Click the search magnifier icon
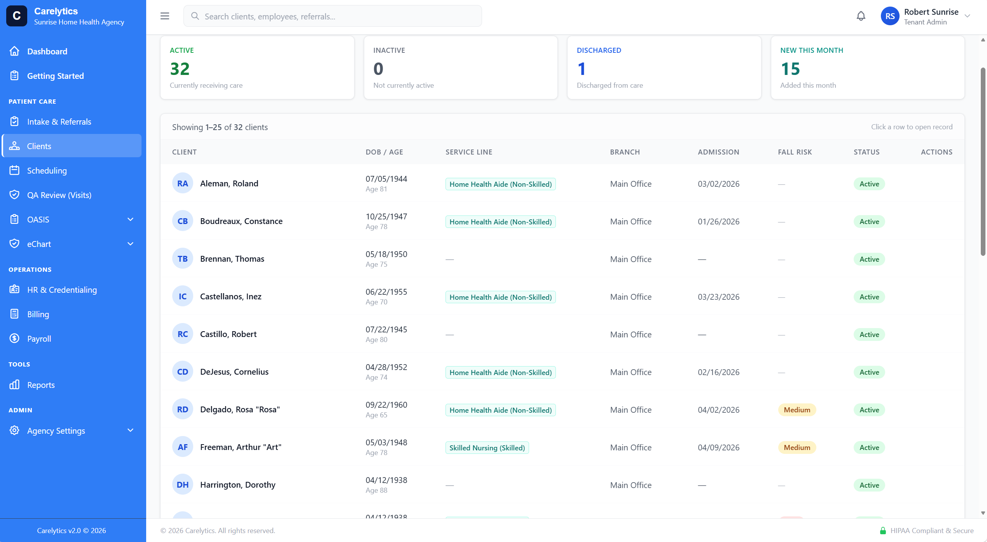 195,16
